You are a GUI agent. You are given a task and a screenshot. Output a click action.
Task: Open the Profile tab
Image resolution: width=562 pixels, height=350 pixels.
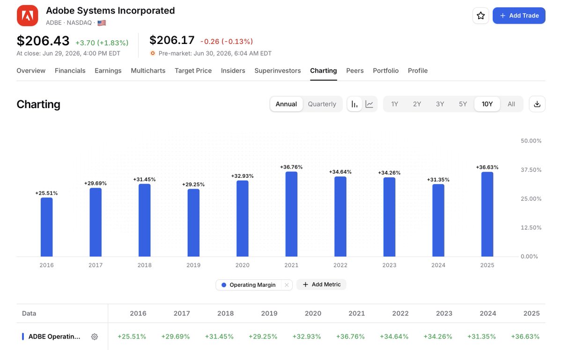point(418,71)
